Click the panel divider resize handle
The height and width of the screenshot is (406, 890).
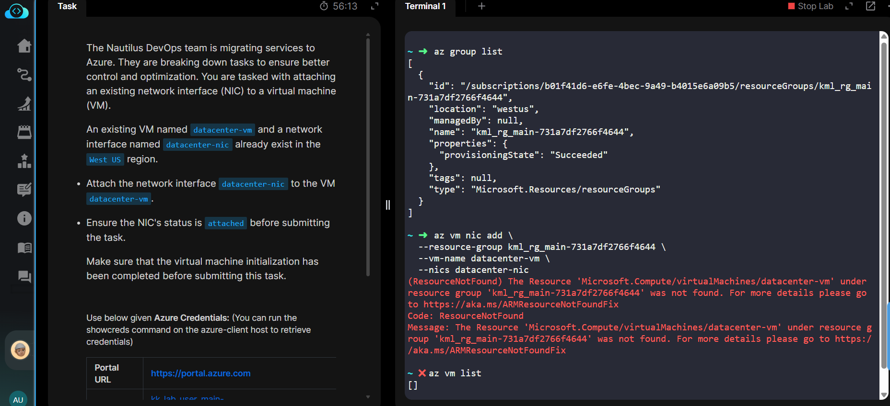[388, 205]
